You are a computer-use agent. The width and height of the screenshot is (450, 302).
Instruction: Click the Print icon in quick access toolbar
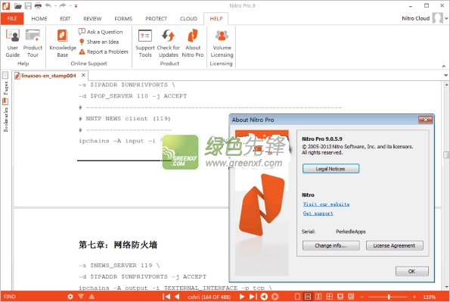(x=38, y=6)
